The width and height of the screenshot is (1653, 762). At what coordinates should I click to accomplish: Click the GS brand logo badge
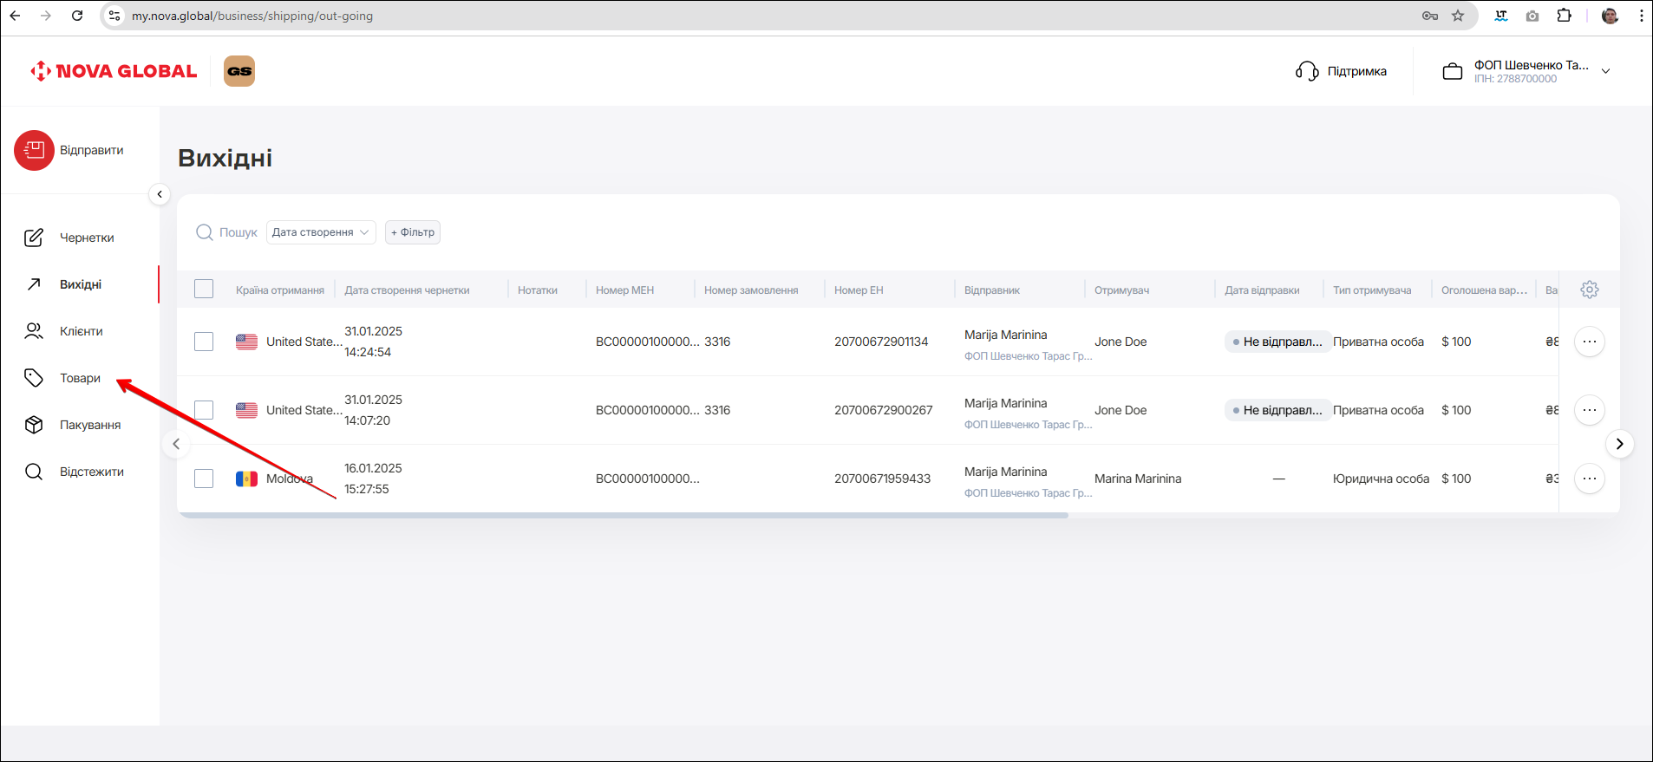coord(239,71)
